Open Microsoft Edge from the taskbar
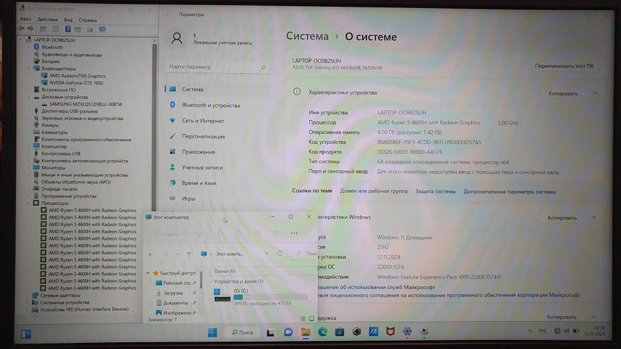Viewport: 621px width, 349px height. point(322,332)
